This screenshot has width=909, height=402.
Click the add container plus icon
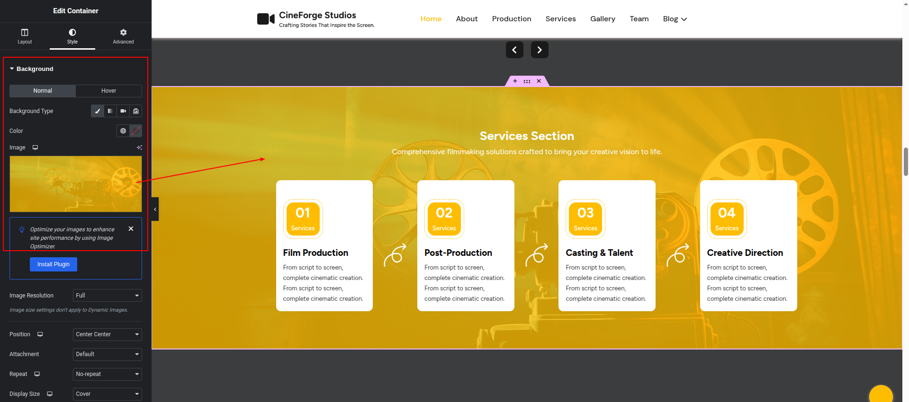click(515, 81)
